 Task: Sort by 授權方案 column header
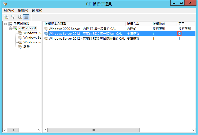coord(138,24)
